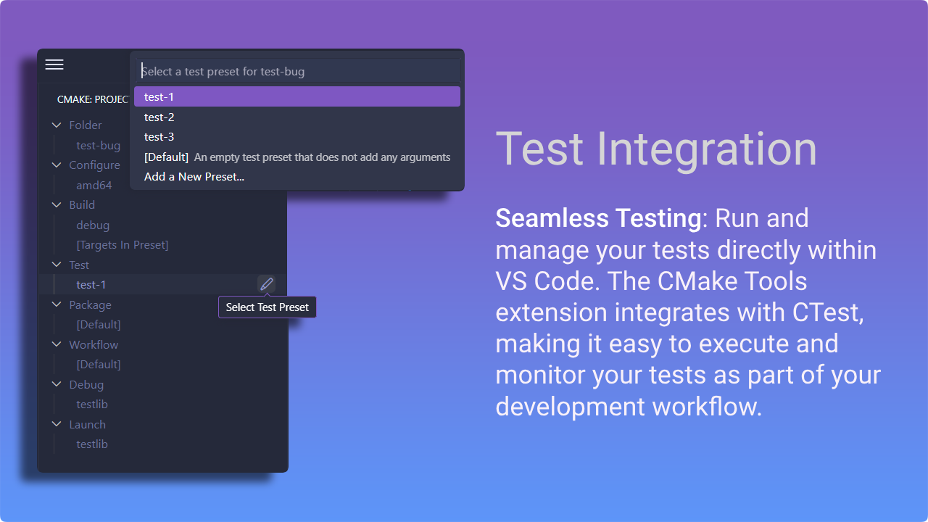Collapse the Debug section chevron
928x522 pixels.
coord(57,385)
